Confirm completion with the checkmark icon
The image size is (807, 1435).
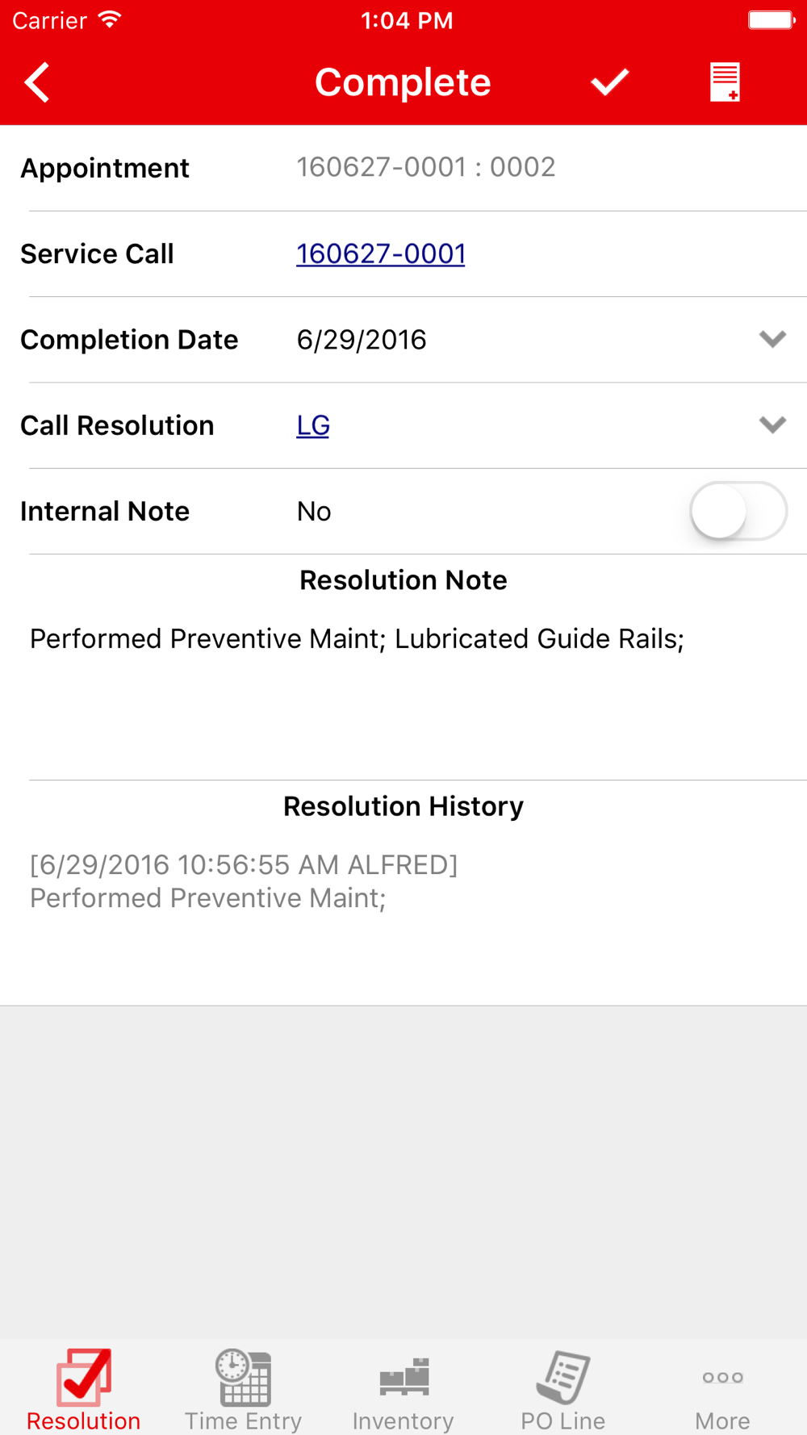[609, 82]
